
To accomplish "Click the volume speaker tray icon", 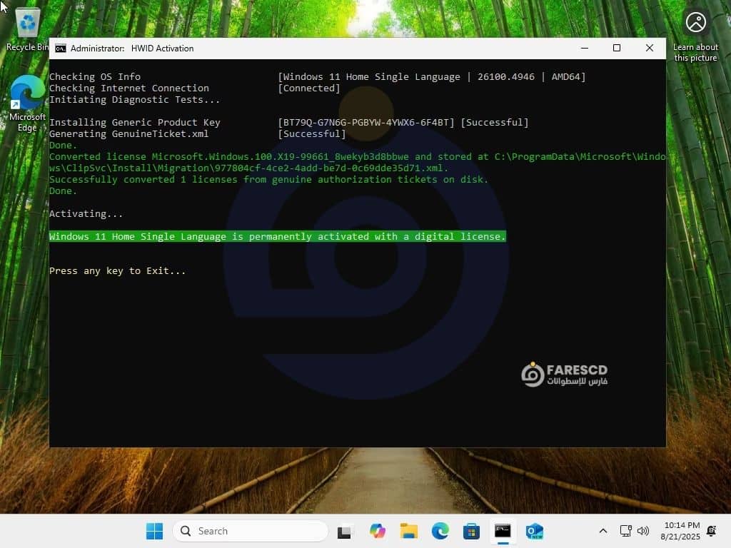I will pos(643,531).
